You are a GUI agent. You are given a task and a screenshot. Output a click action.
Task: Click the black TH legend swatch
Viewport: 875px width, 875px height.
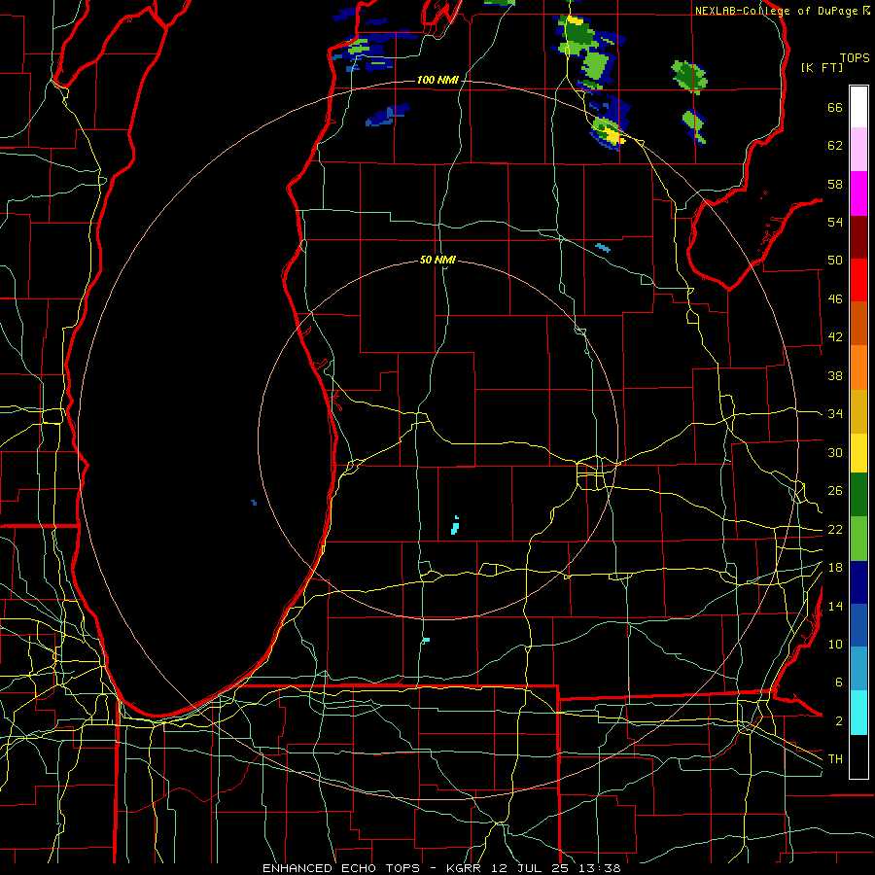point(858,756)
